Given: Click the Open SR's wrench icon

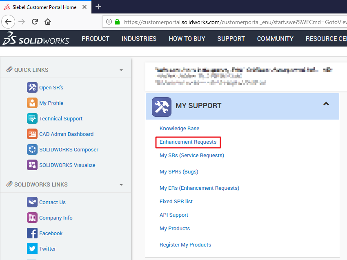Looking at the screenshot, I should pyautogui.click(x=32, y=87).
